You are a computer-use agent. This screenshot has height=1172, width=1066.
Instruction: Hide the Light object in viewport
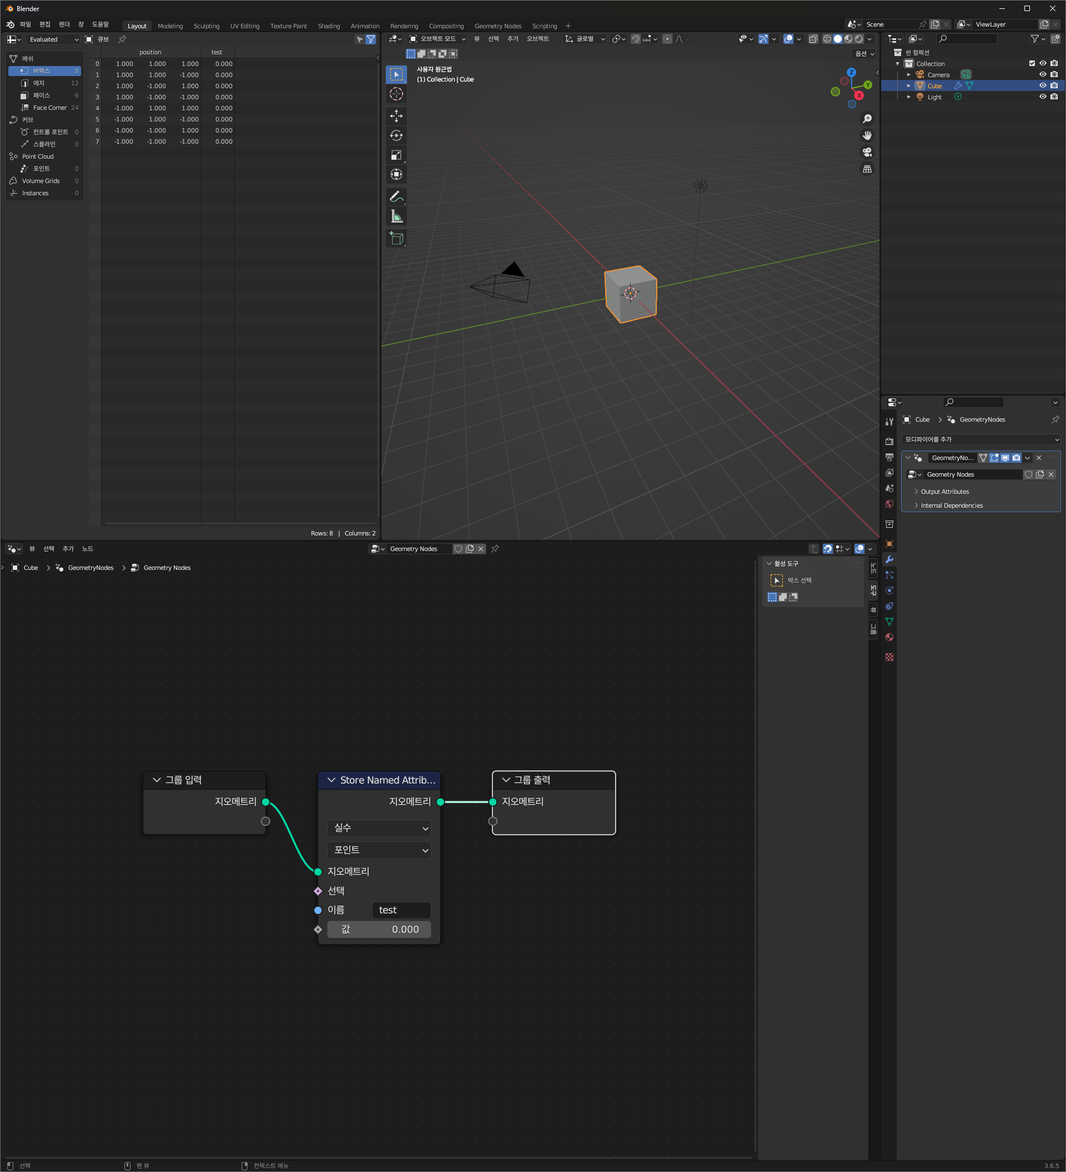point(1042,97)
